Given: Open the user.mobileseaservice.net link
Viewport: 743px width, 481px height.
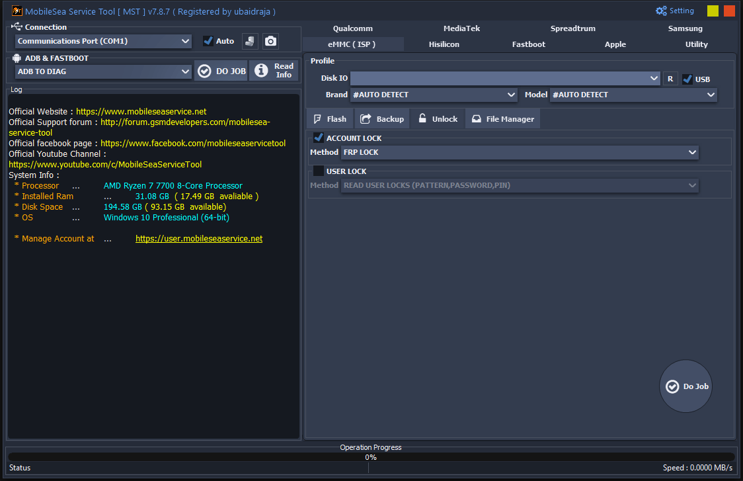Looking at the screenshot, I should pyautogui.click(x=198, y=238).
